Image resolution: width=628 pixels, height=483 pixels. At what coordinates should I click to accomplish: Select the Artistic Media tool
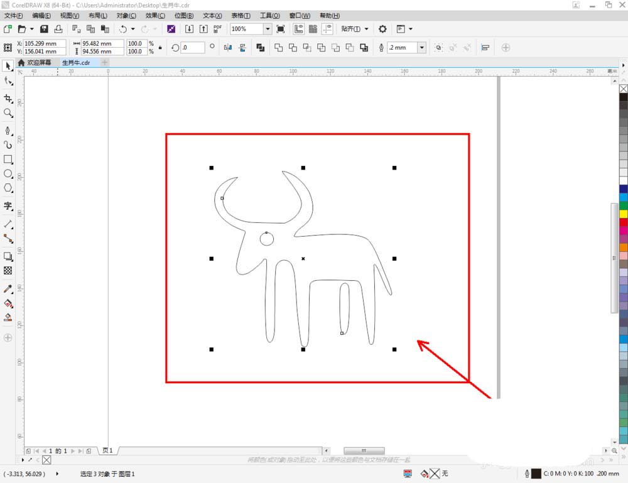pos(8,145)
